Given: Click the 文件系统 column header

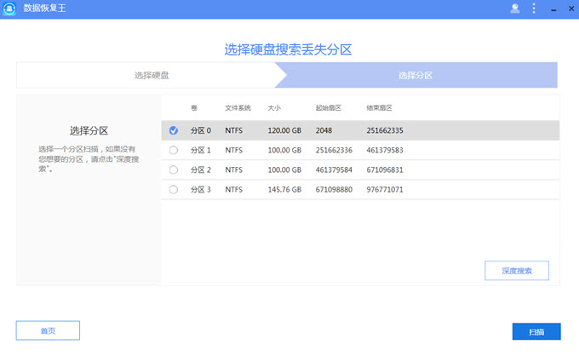Looking at the screenshot, I should tap(238, 108).
